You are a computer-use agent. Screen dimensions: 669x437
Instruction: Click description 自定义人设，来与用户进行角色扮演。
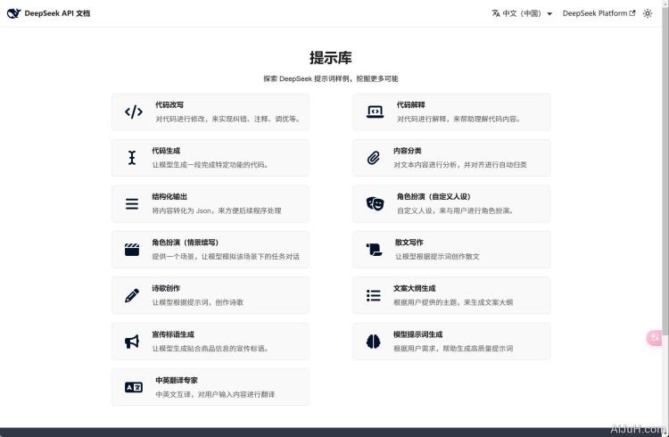pos(456,210)
